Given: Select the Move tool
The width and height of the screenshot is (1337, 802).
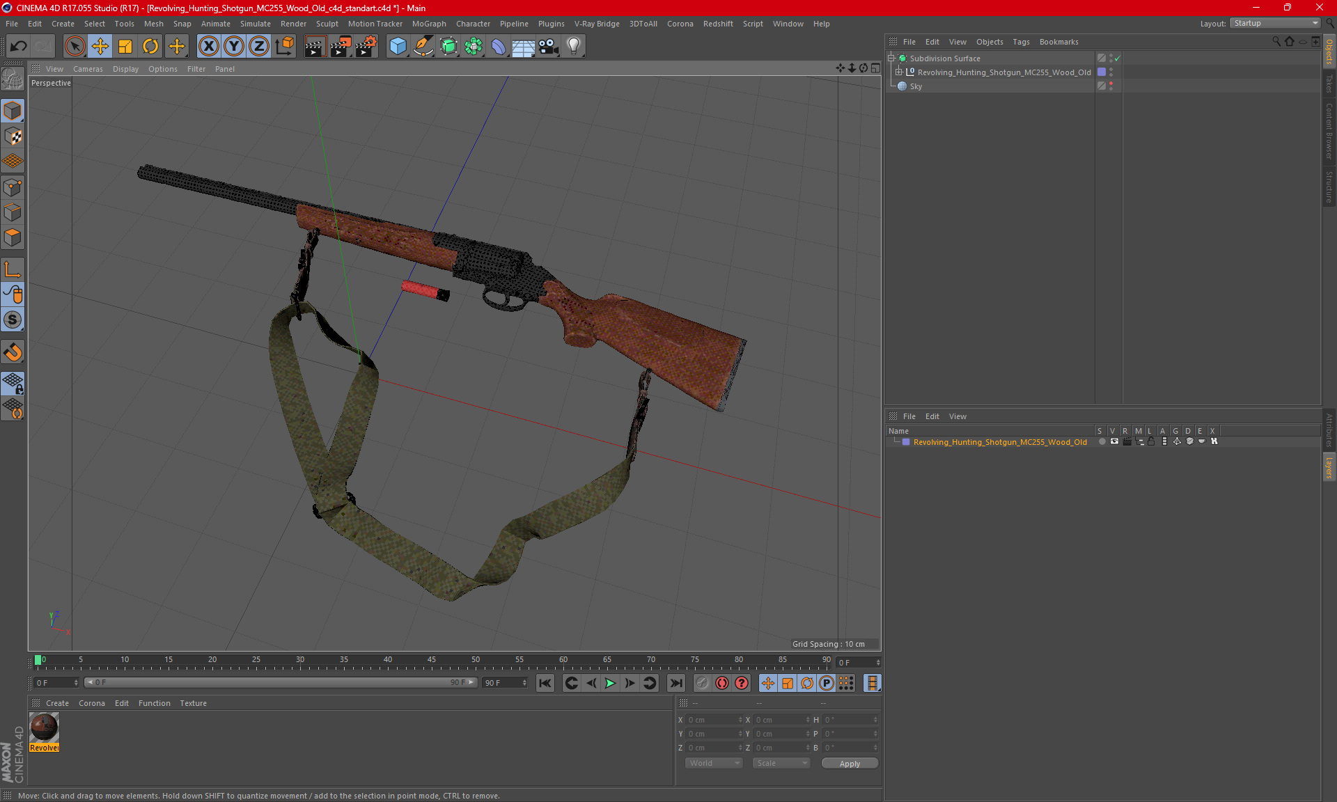Looking at the screenshot, I should [x=100, y=46].
